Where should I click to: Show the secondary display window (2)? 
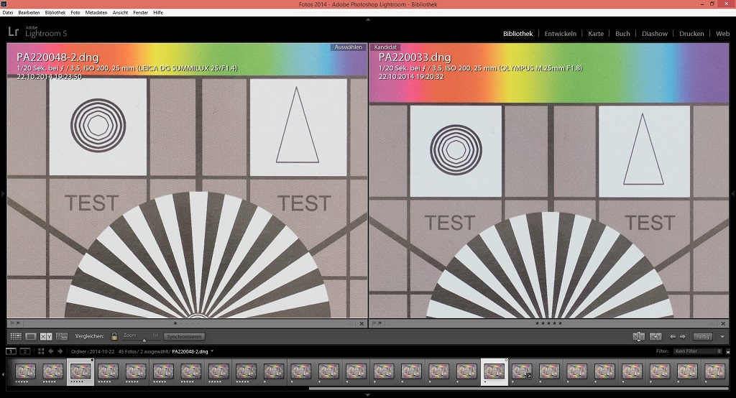[25, 351]
